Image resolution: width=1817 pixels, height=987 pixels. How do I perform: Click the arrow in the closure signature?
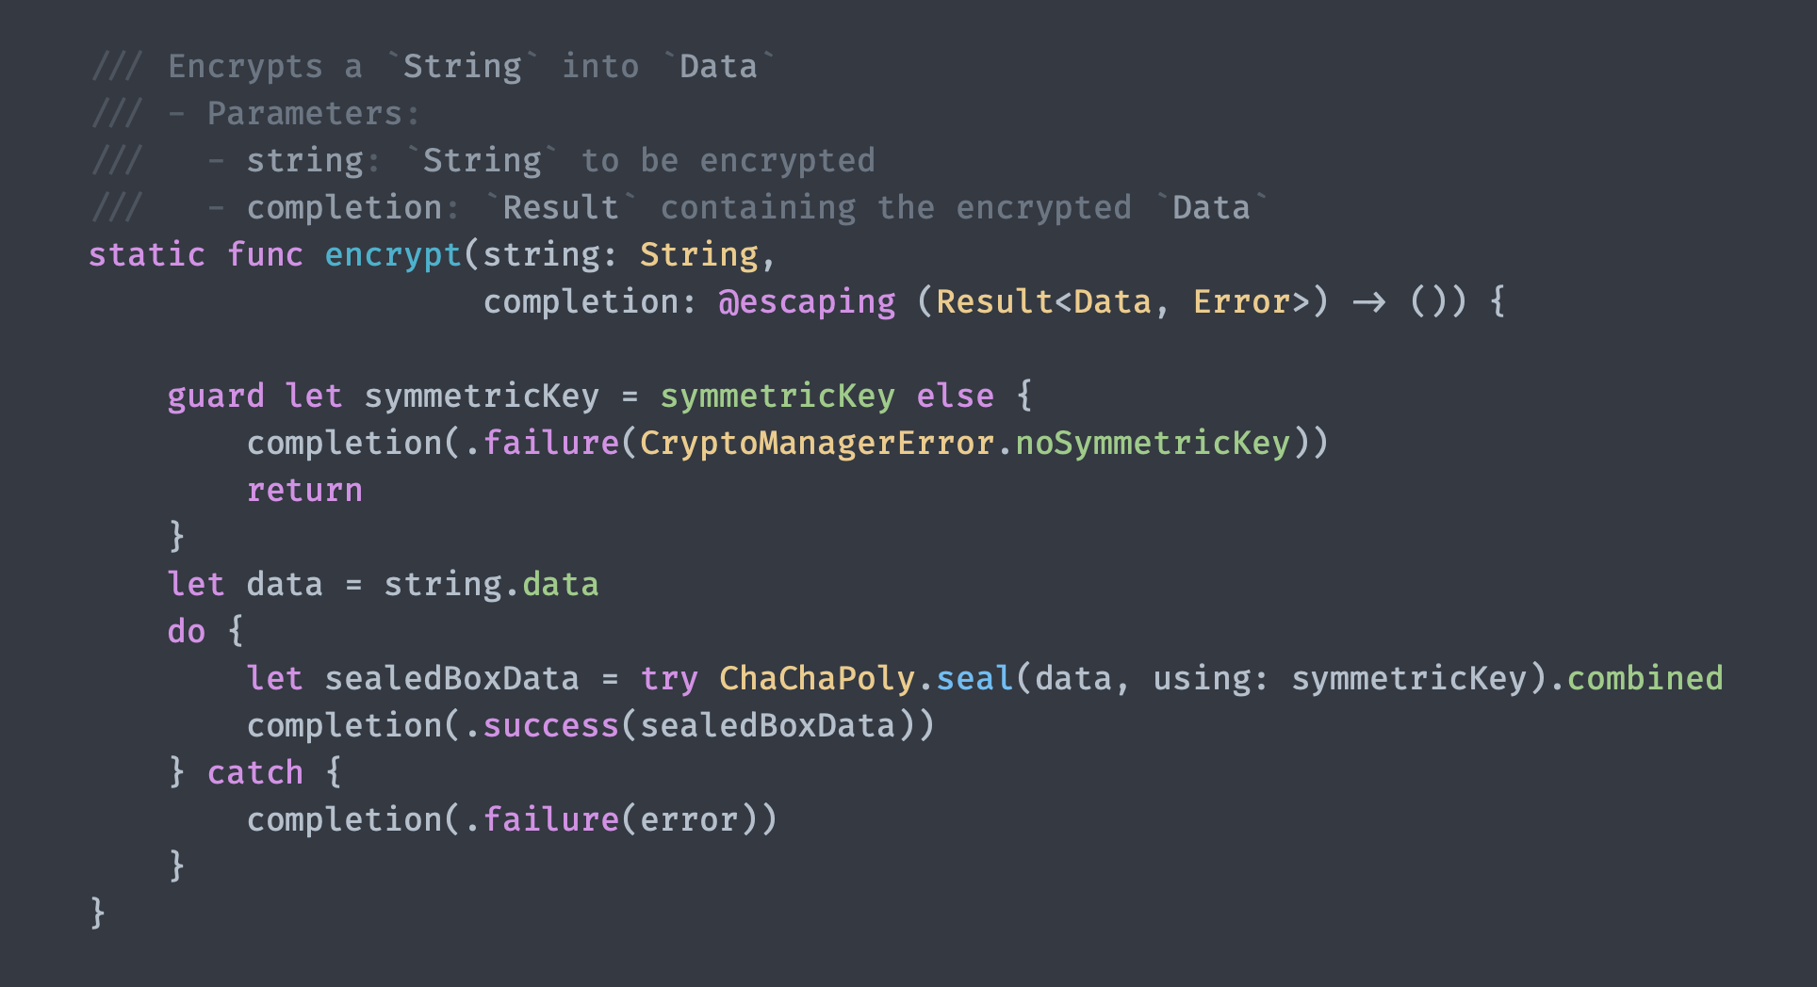click(x=1368, y=302)
